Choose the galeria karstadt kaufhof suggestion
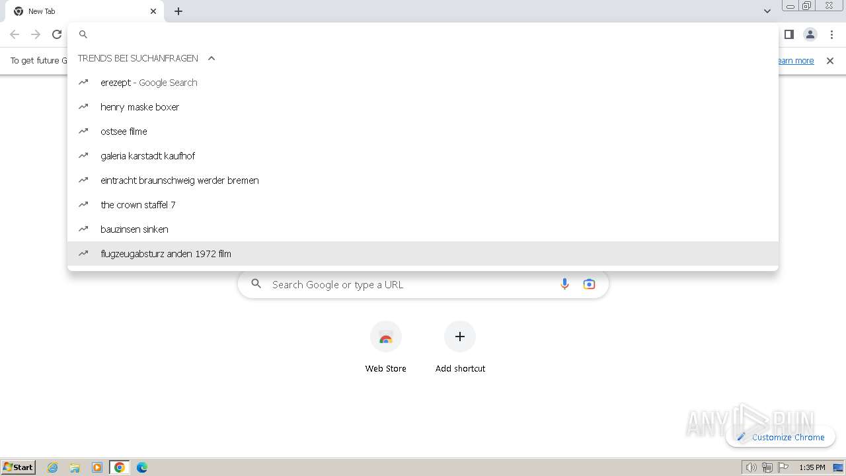 click(423, 156)
